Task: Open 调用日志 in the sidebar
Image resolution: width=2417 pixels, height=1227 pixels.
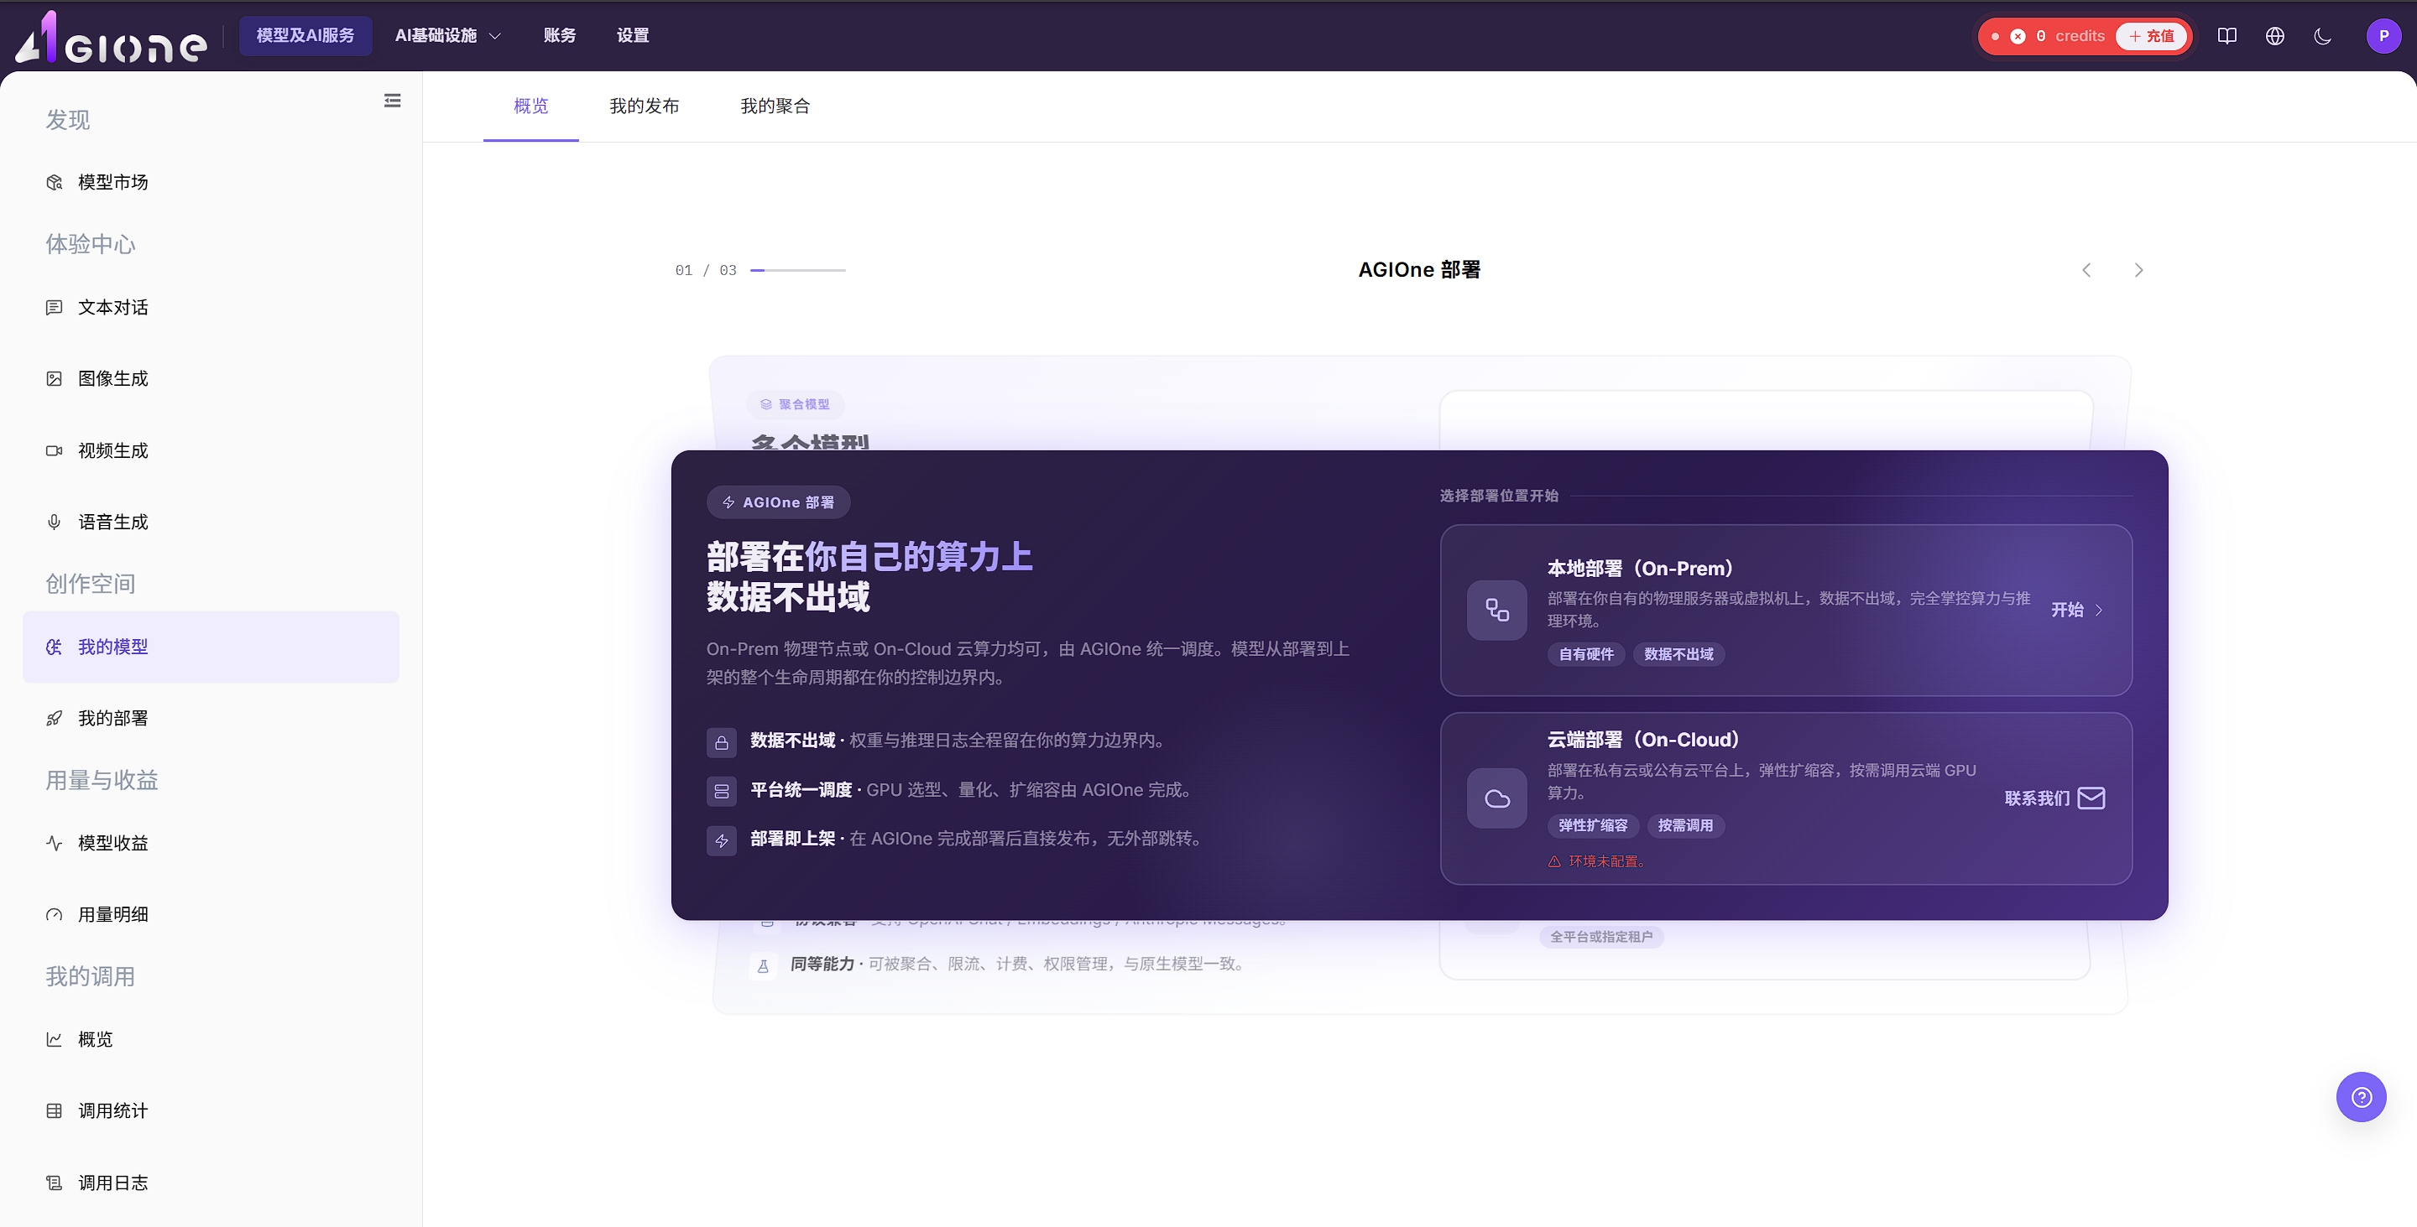Action: [211, 1183]
